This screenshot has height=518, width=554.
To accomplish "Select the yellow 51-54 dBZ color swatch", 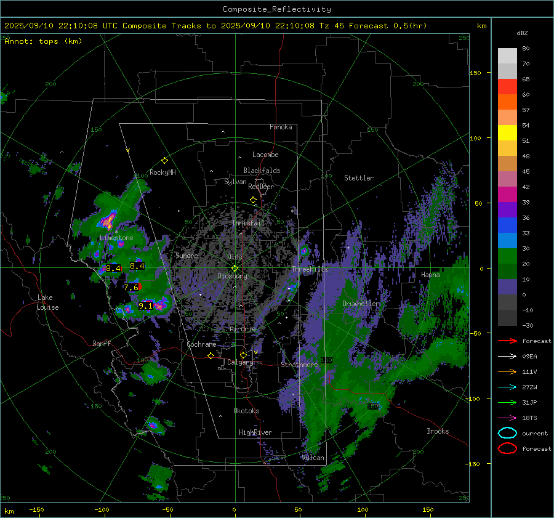I will [507, 133].
